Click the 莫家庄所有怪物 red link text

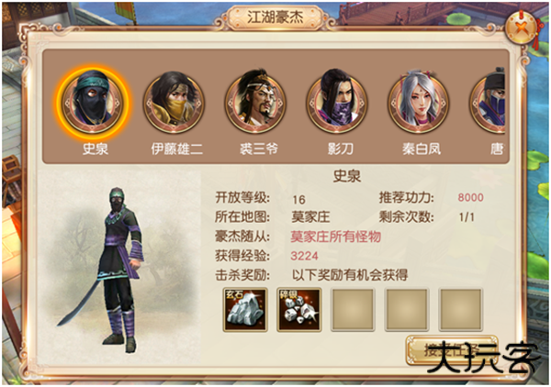pos(335,237)
